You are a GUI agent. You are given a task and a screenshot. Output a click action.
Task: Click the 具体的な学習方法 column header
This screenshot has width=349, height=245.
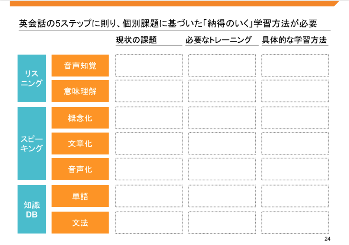[294, 40]
